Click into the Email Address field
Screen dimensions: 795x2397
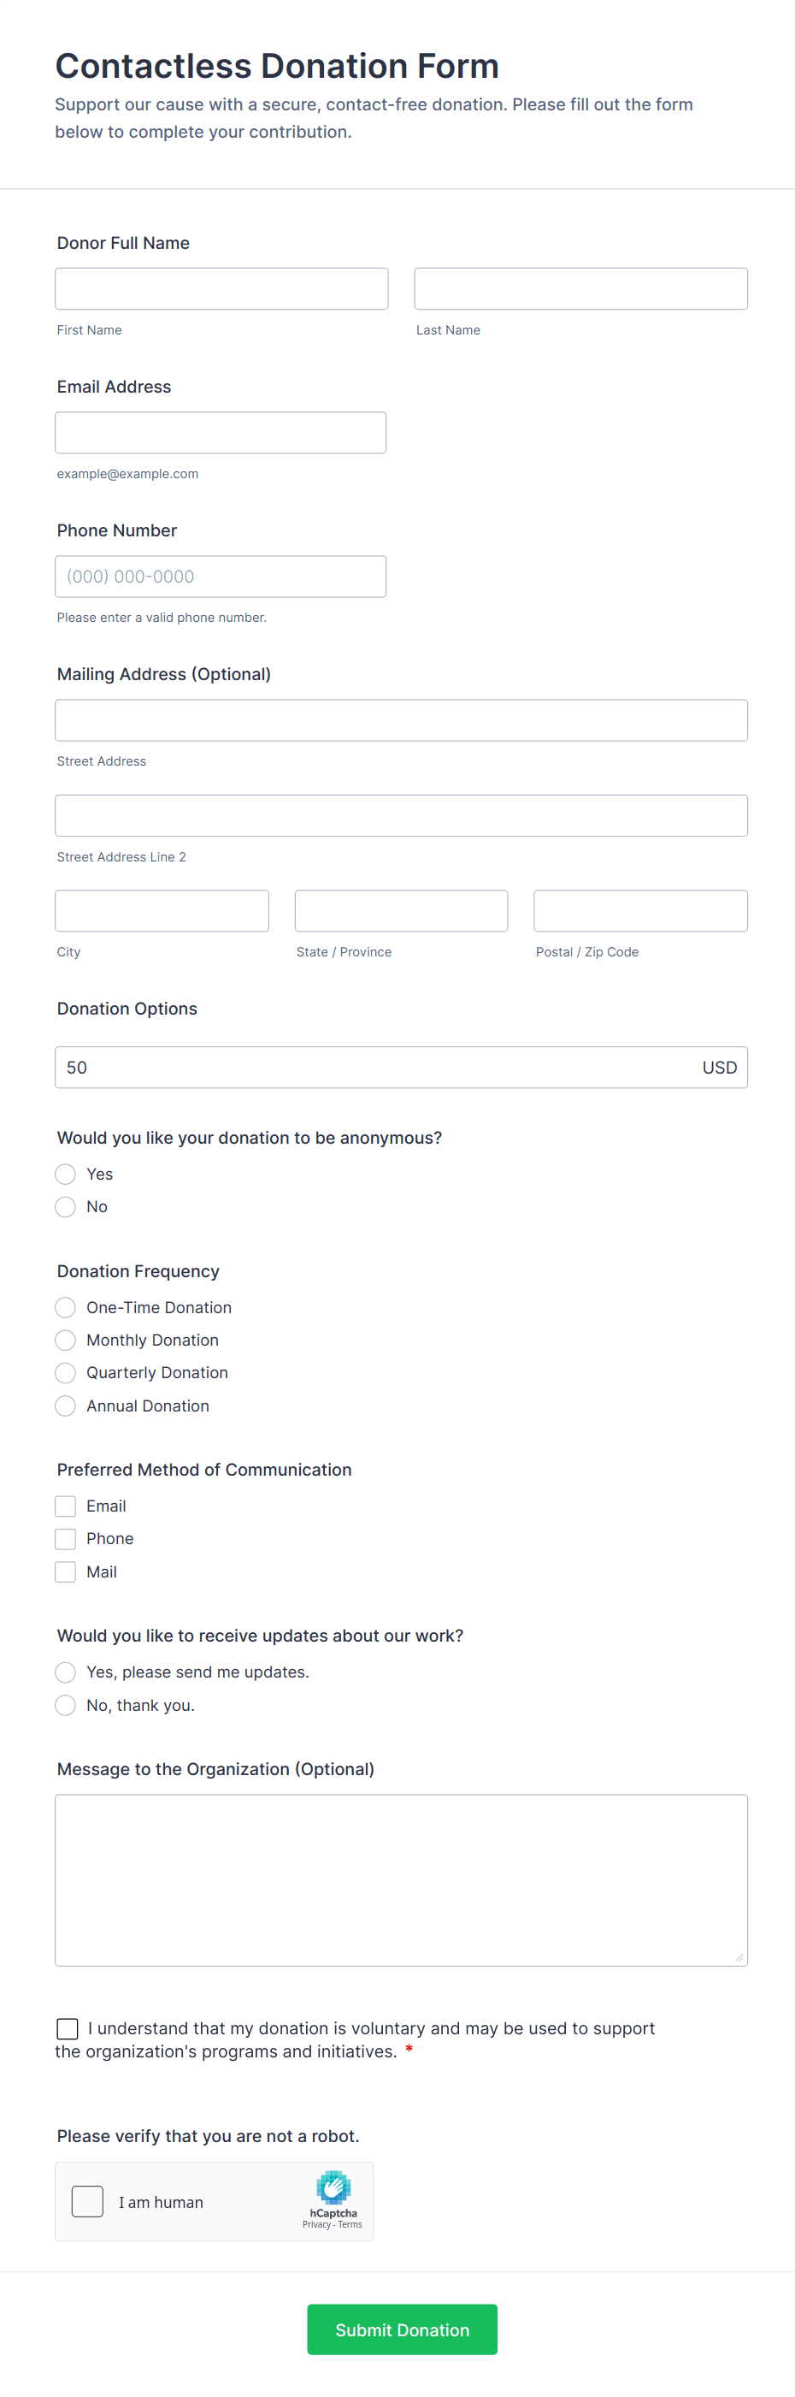(221, 433)
